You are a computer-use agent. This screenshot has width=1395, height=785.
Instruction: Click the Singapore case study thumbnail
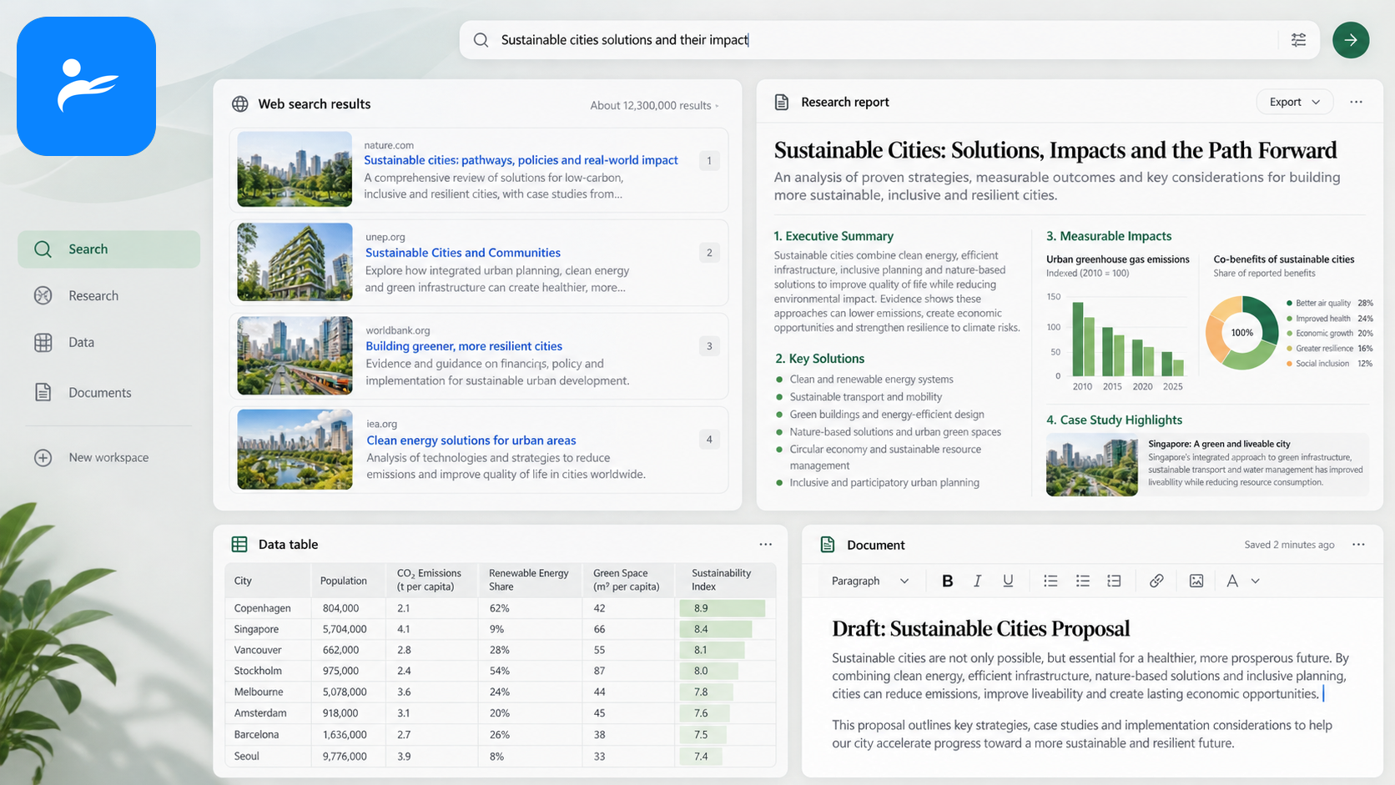click(x=1092, y=465)
